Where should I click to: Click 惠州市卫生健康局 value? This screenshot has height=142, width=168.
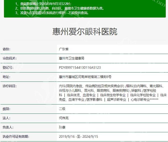[72, 58]
